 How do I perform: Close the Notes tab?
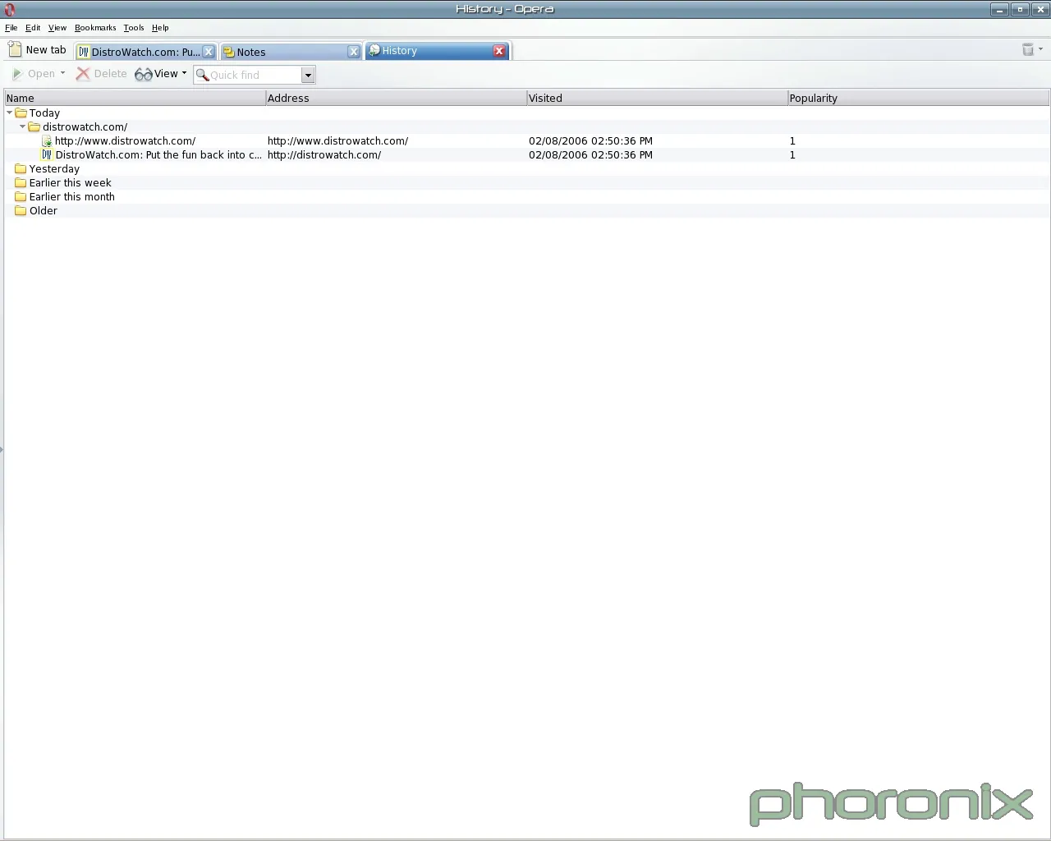354,52
